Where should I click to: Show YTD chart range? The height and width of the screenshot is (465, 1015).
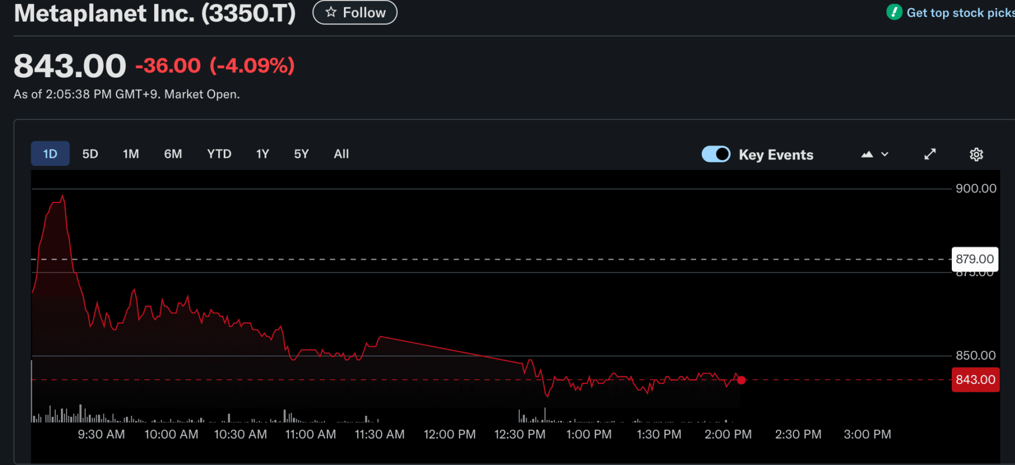tap(219, 154)
